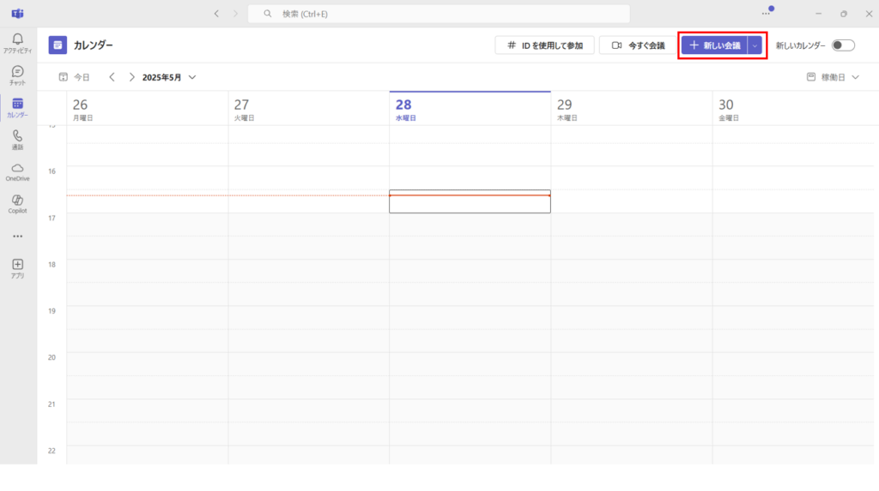Open the Apps store icon
879x491 pixels.
(x=17, y=268)
